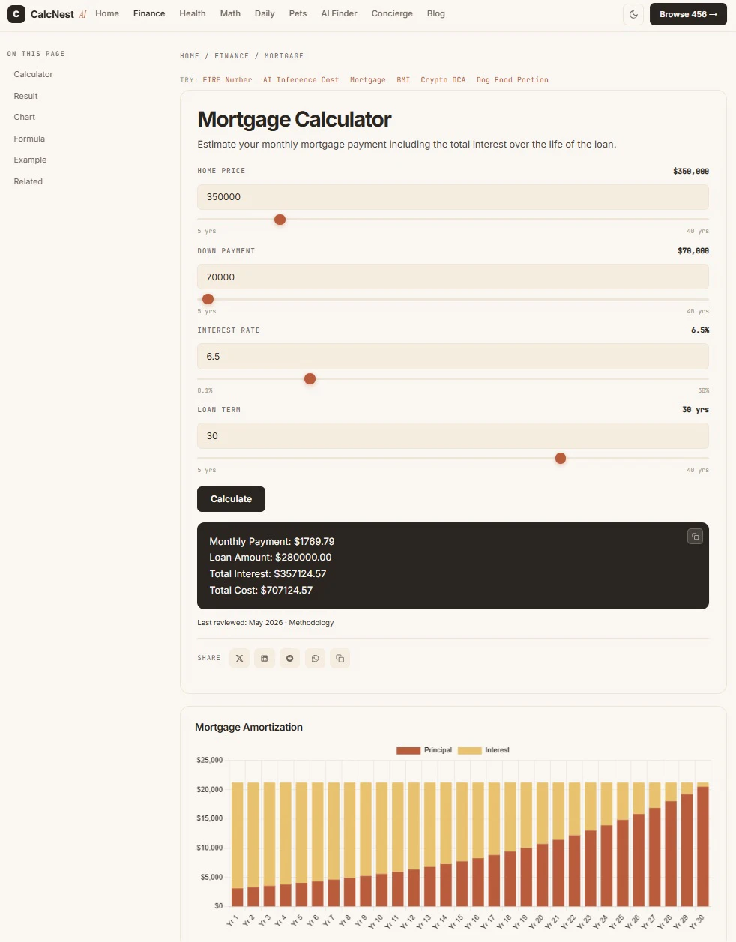Go to HOME breadcrumb

point(190,56)
